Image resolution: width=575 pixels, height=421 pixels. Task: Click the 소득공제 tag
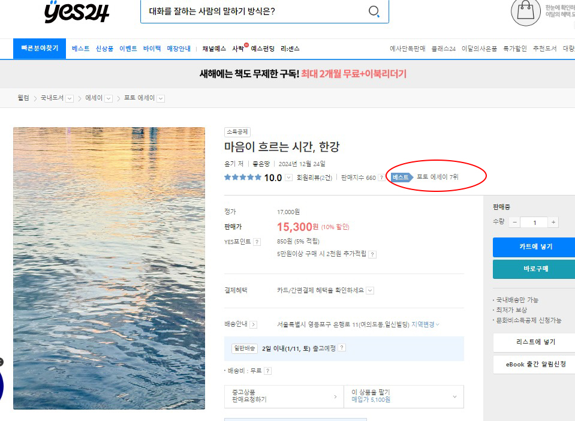click(237, 132)
